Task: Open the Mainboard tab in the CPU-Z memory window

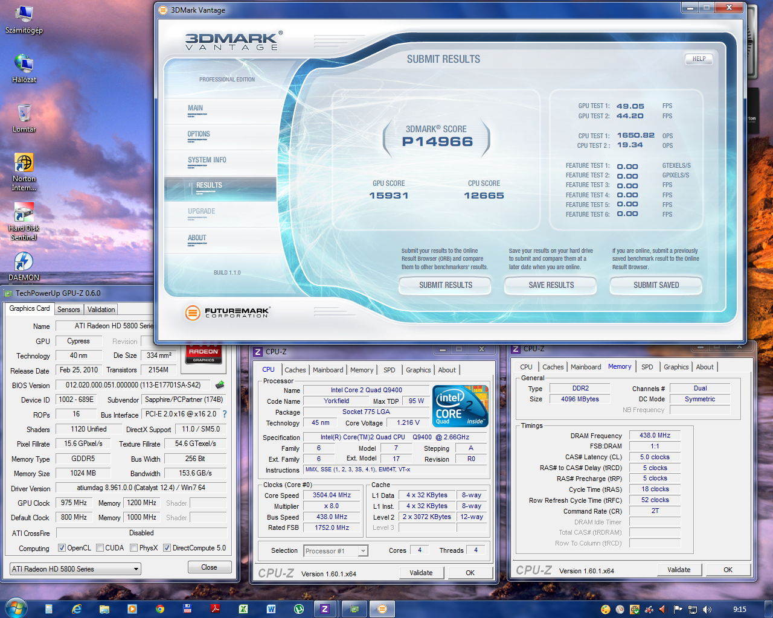Action: click(x=585, y=367)
